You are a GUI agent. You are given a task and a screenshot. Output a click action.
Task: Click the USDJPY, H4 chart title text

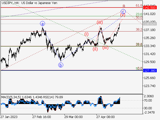(29, 3)
